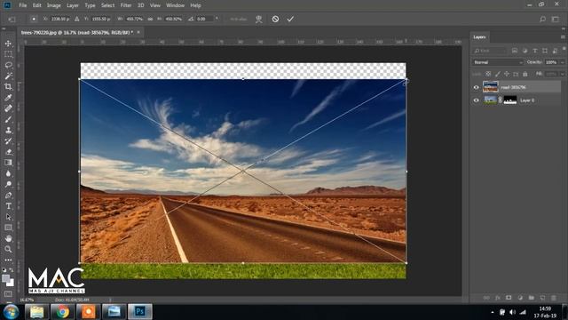Image resolution: width=568 pixels, height=320 pixels.
Task: Click the rotation angle input field
Action: (205, 19)
